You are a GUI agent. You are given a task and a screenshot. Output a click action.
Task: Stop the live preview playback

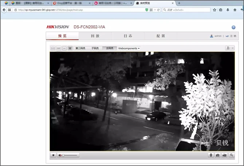(54, 155)
